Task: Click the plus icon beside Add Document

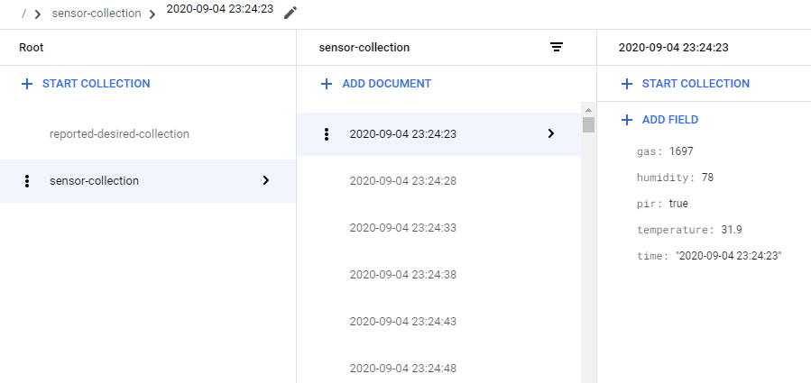Action: coord(327,84)
